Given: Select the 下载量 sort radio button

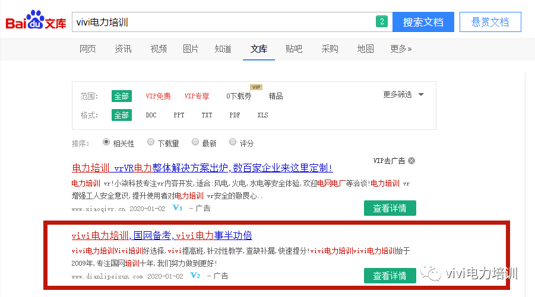Looking at the screenshot, I should (x=150, y=142).
